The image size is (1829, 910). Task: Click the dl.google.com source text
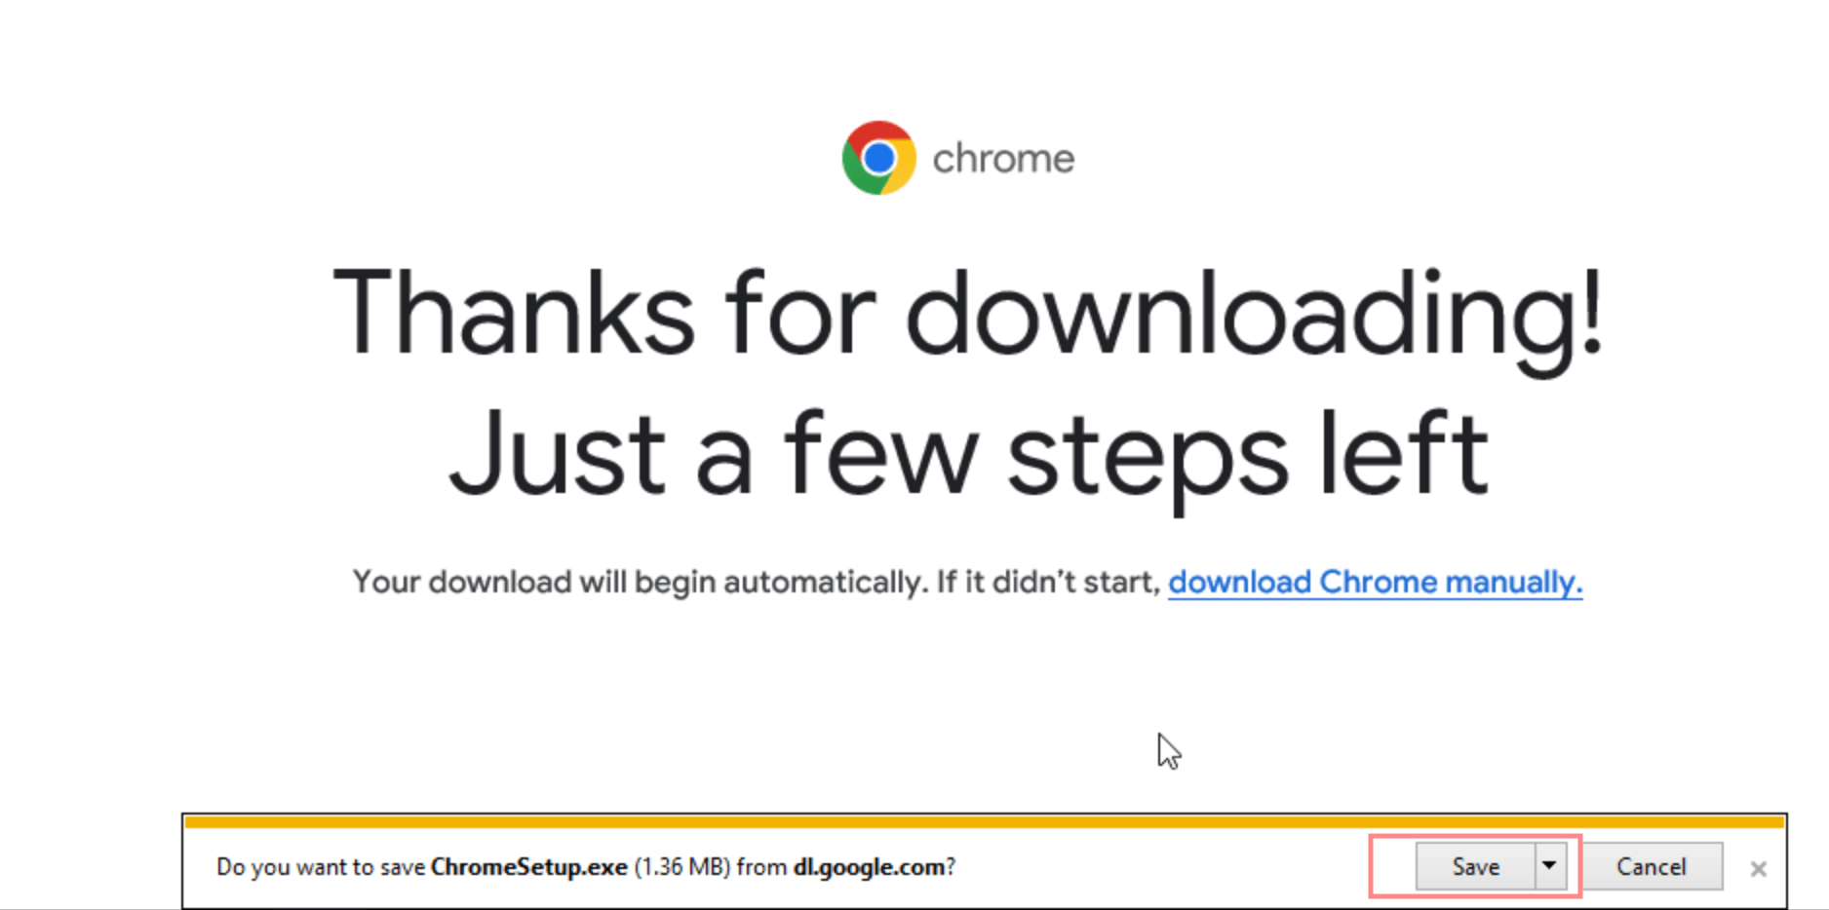tap(869, 867)
